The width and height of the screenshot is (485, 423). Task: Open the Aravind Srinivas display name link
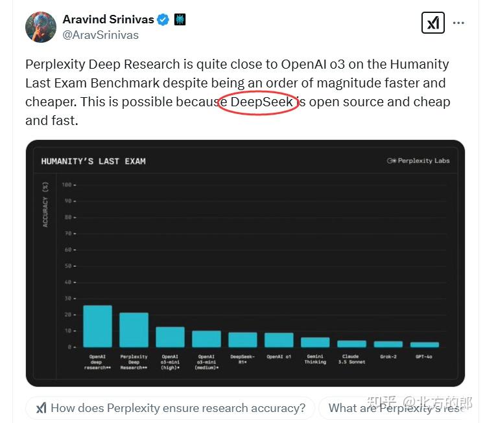pyautogui.click(x=108, y=19)
